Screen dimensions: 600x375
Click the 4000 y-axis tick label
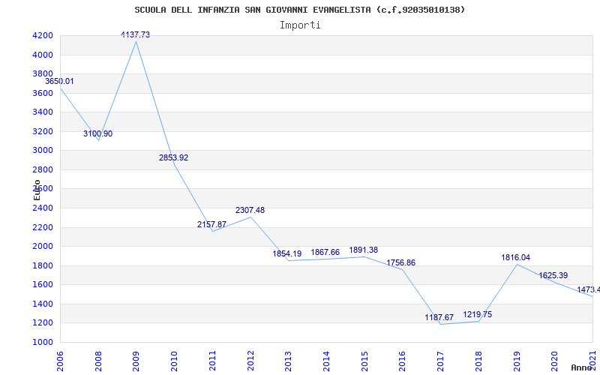pos(43,55)
